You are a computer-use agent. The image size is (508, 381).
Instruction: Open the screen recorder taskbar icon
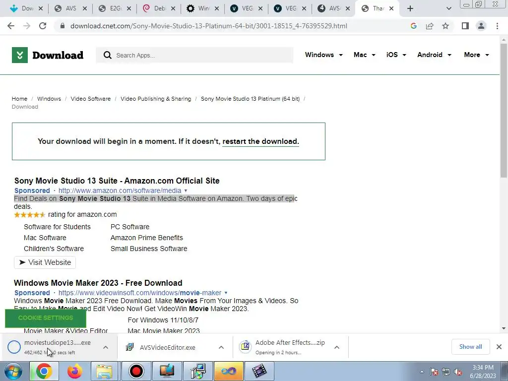[136, 371]
